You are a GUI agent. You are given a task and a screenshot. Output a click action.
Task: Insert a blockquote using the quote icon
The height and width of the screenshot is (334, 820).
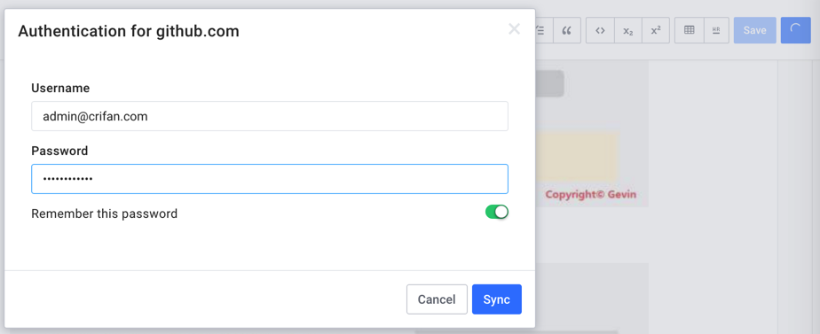566,30
